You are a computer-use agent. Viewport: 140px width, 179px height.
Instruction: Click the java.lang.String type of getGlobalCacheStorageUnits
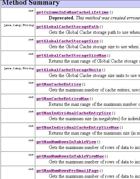tap(19, 68)
